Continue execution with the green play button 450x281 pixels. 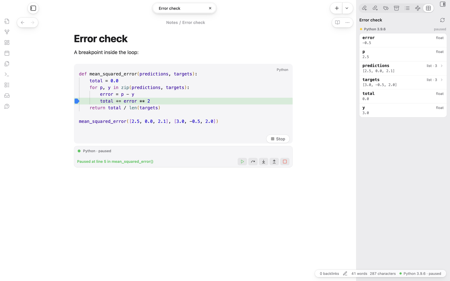[x=242, y=162]
